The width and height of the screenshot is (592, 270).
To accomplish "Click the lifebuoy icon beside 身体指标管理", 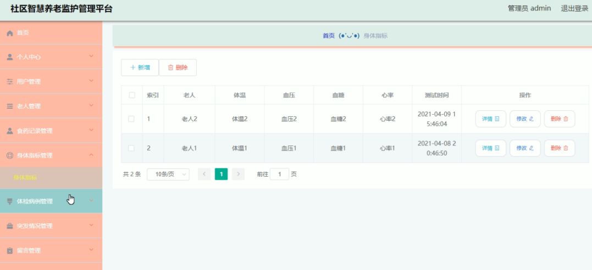I will (10, 155).
